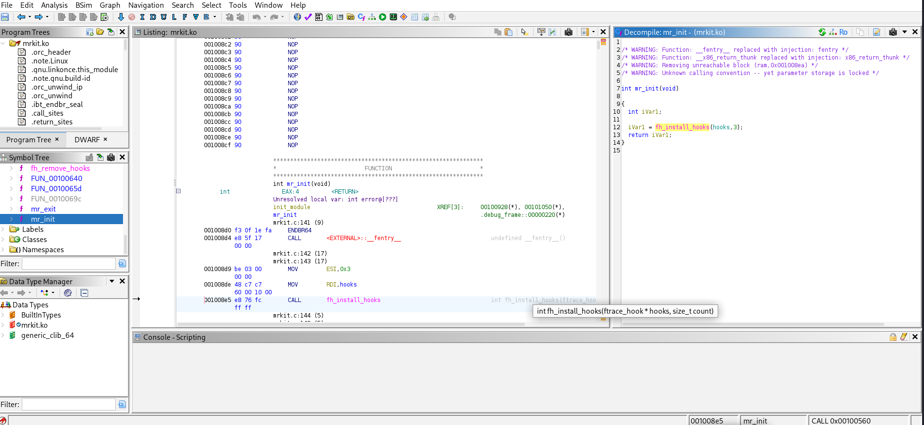The width and height of the screenshot is (924, 425).
Task: Toggle the Data Type Manager gear filter
Action: pos(68,293)
